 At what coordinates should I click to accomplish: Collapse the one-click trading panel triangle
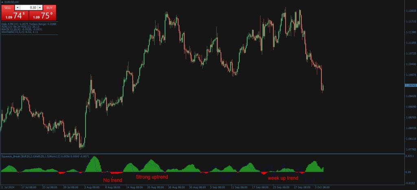(x=3, y=2)
